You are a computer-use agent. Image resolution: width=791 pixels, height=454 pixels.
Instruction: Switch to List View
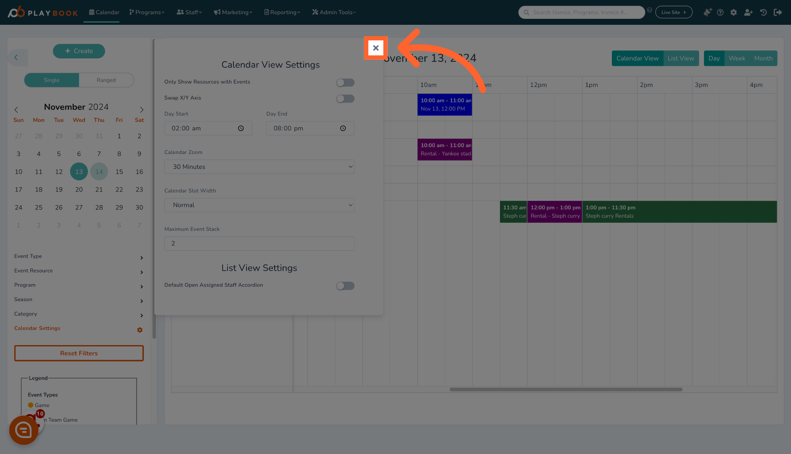[681, 58]
